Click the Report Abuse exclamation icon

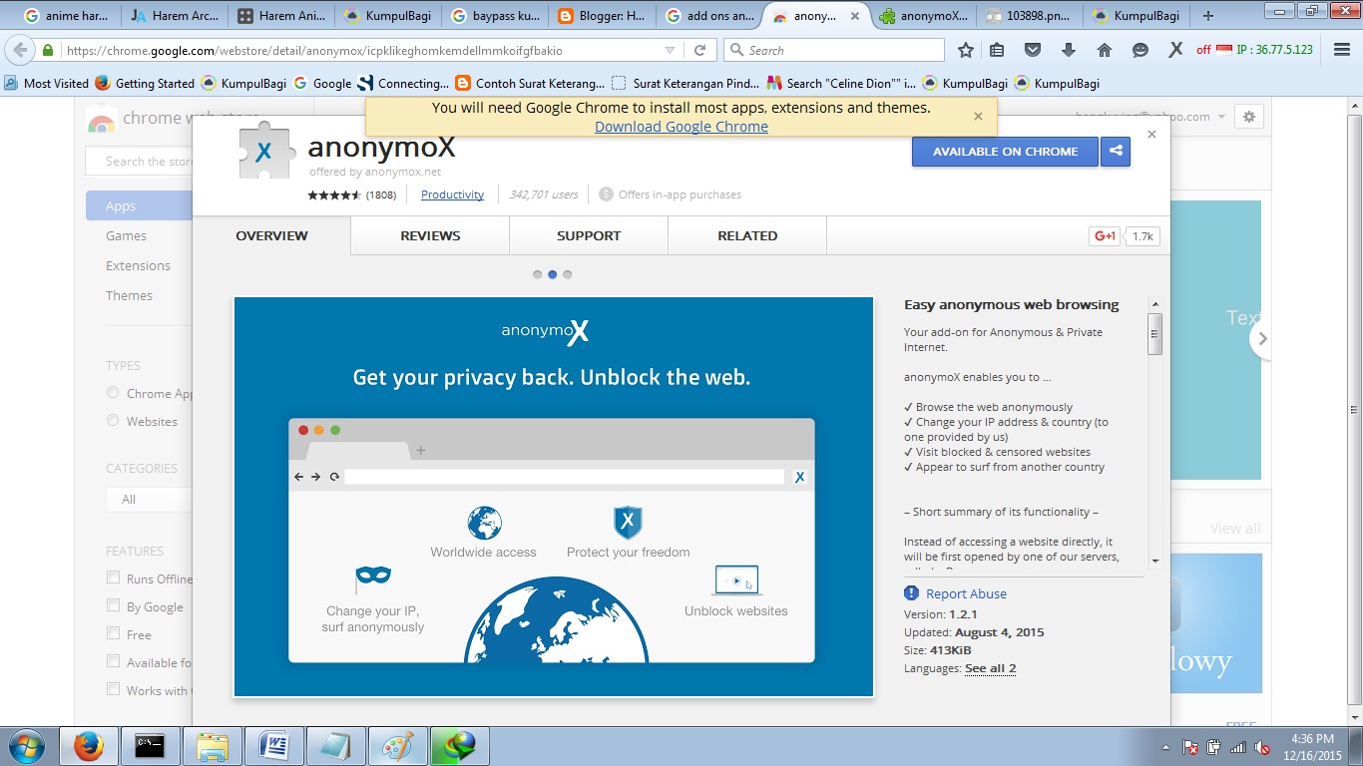(x=911, y=593)
